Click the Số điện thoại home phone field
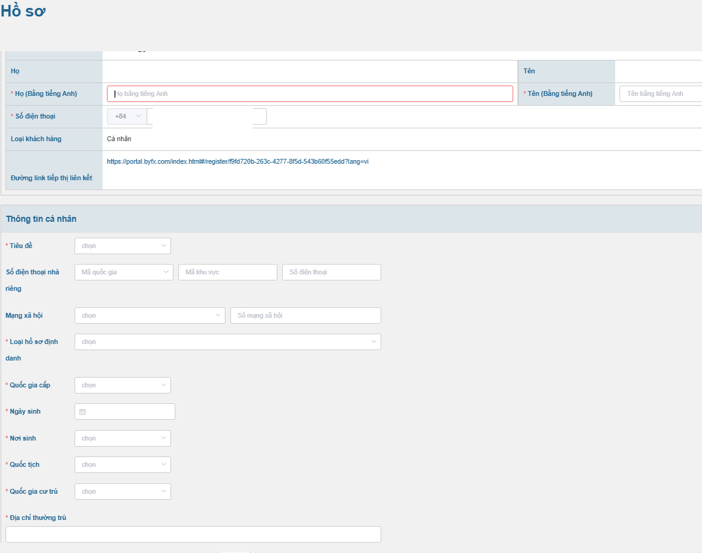Viewport: 702px width, 553px height. pos(332,273)
